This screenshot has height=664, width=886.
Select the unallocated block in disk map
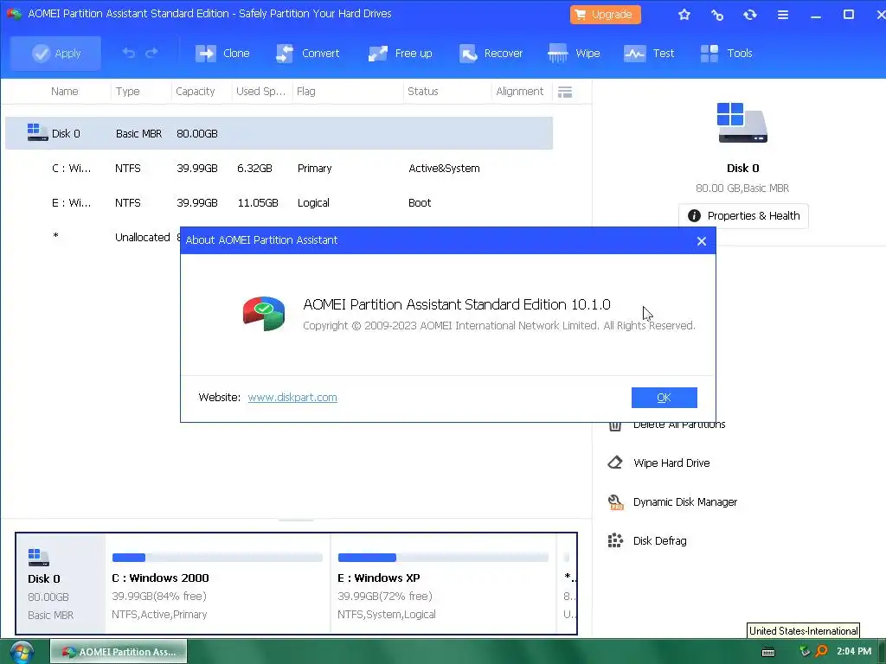click(567, 584)
